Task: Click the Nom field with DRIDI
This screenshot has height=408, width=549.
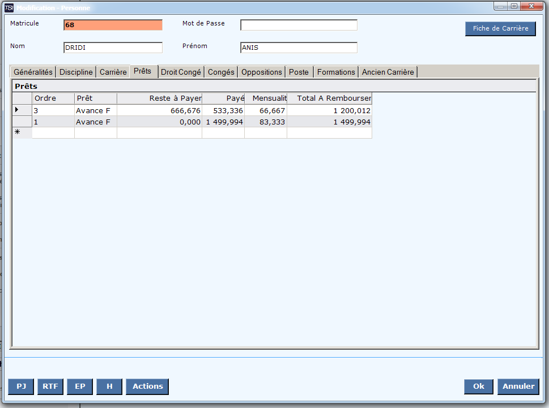Action: click(113, 48)
